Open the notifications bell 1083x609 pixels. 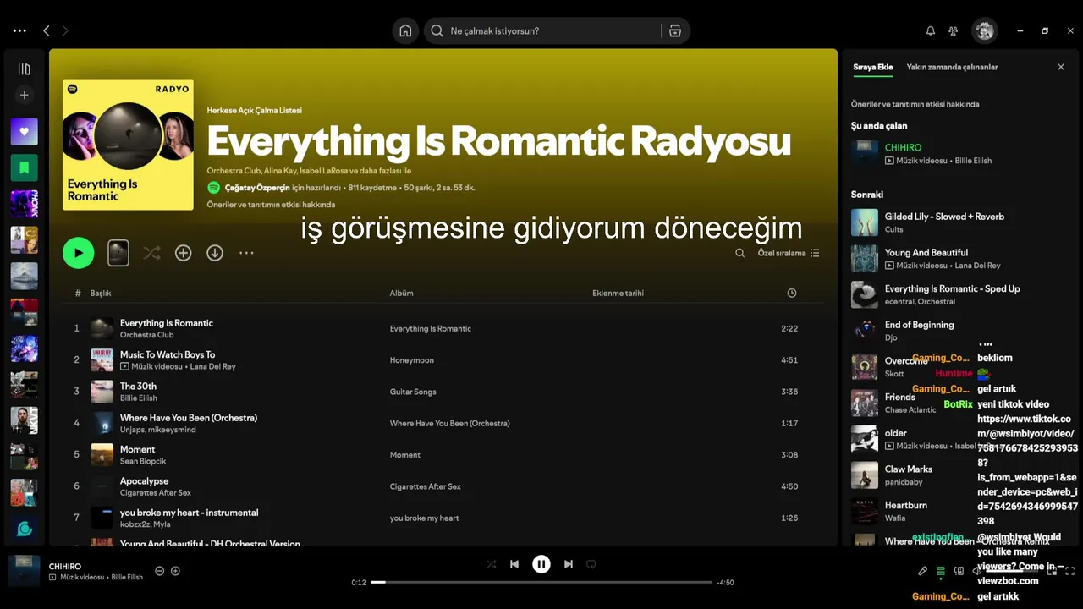pos(931,30)
